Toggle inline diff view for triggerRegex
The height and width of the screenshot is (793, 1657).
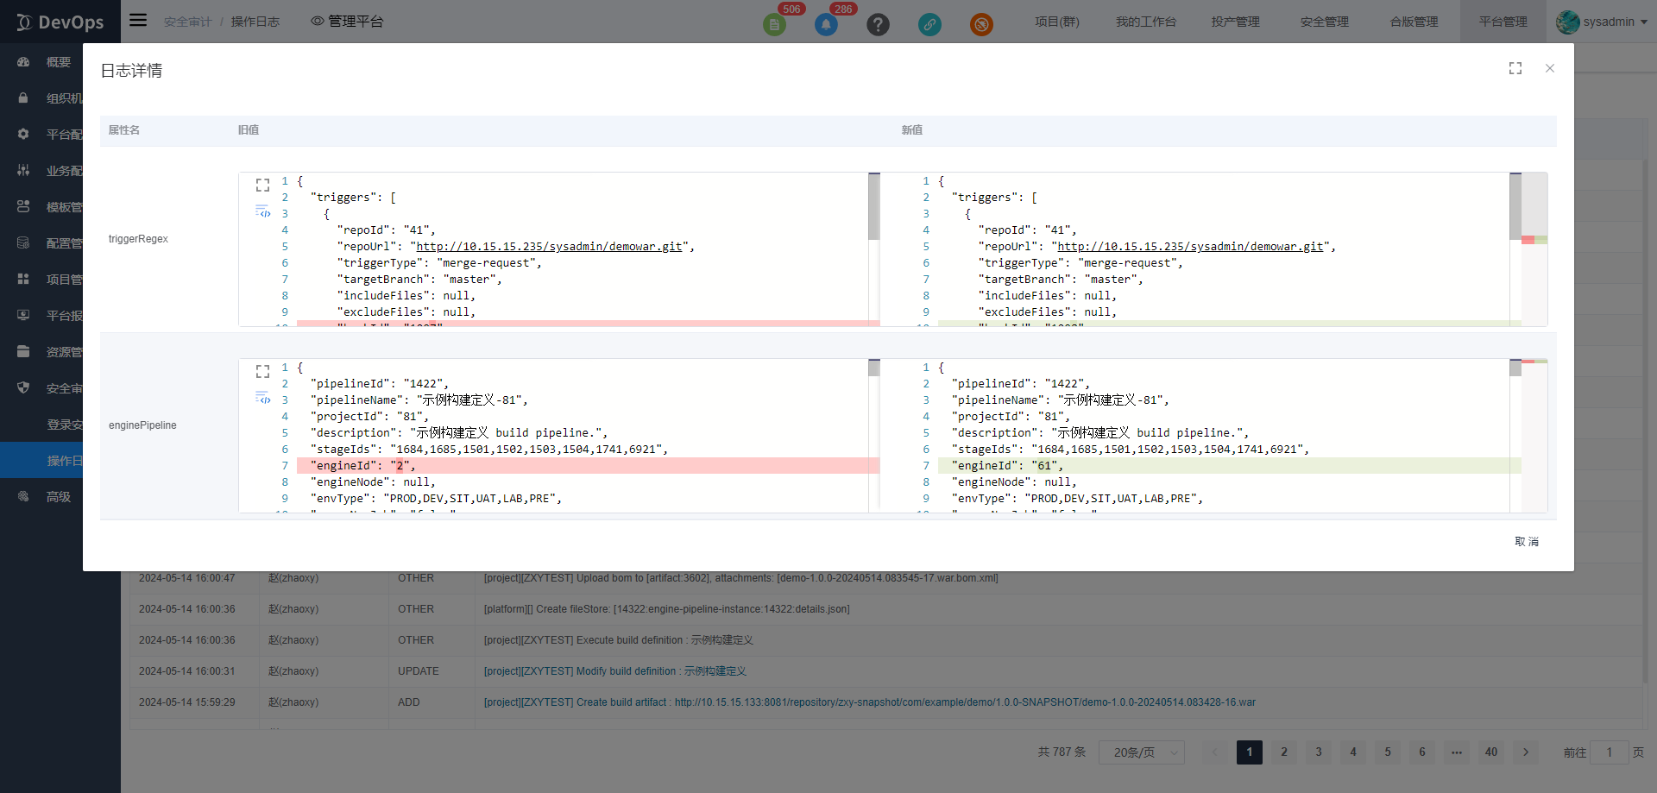click(262, 211)
